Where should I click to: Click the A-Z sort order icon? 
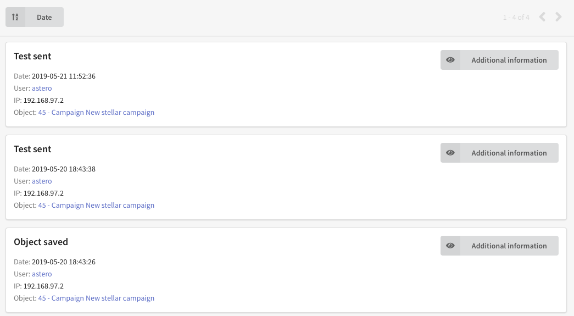click(x=15, y=17)
